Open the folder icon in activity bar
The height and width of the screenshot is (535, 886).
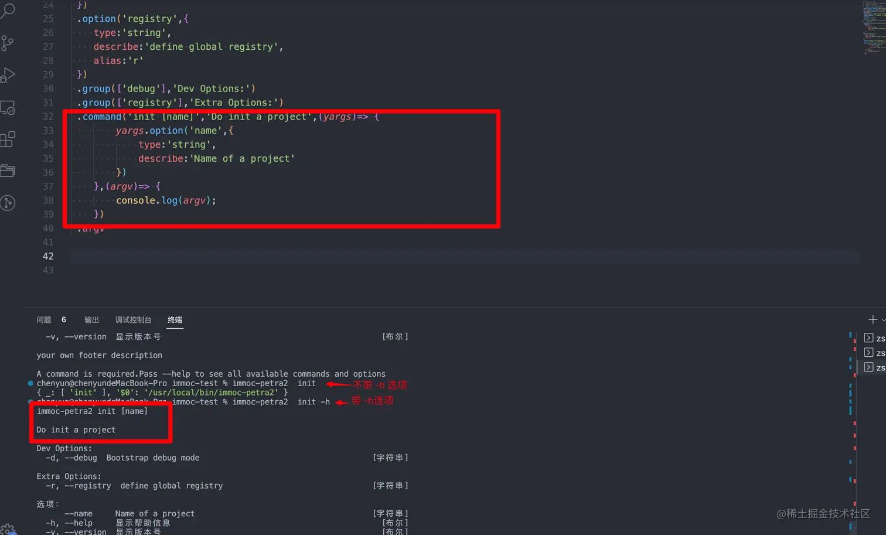(x=8, y=171)
